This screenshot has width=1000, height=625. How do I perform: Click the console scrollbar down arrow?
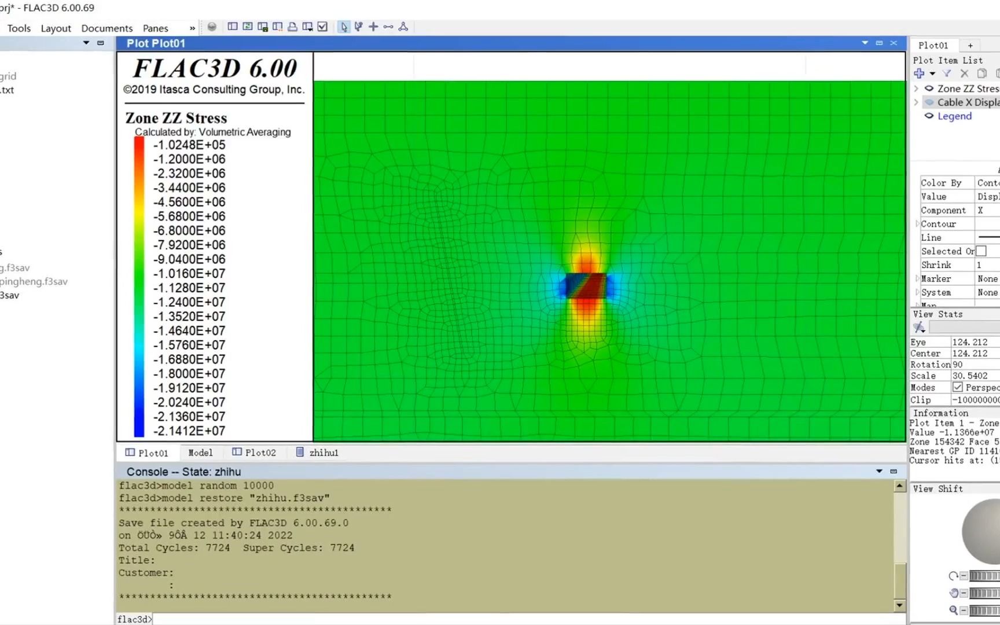[x=899, y=605]
